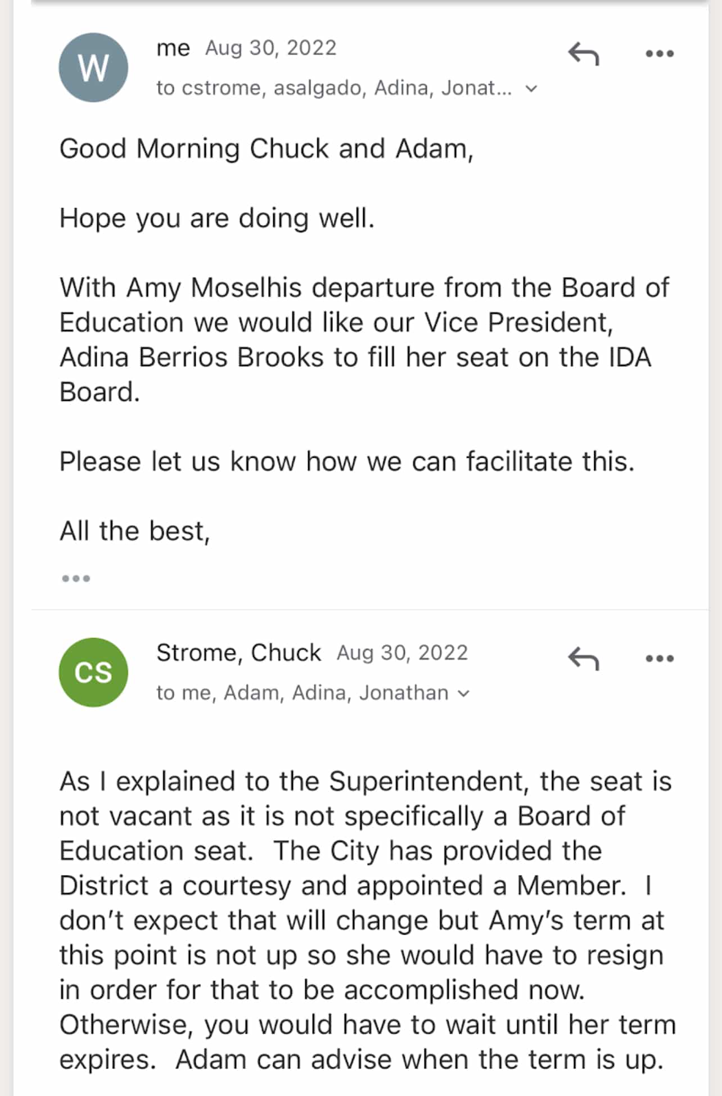Tap the 'Please let us know' line
This screenshot has height=1096, width=722.
[x=347, y=462]
